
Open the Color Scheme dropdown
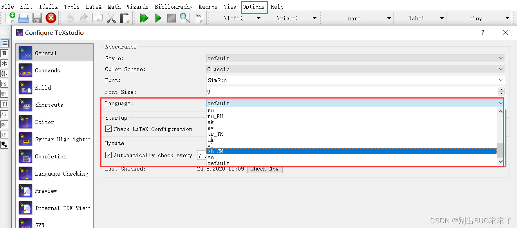coord(356,69)
